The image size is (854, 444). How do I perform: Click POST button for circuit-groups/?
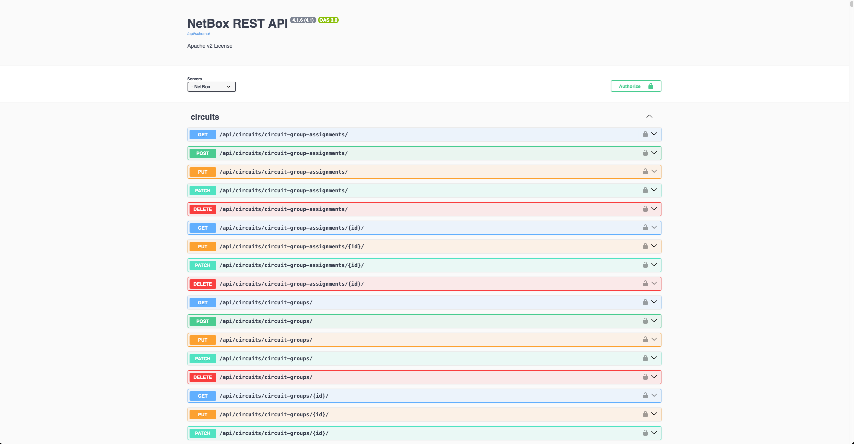pyautogui.click(x=203, y=321)
